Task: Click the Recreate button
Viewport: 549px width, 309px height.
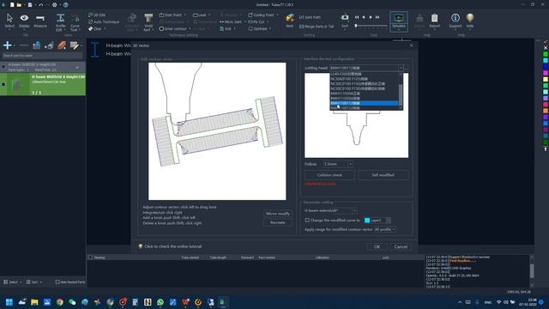Action: (278, 222)
